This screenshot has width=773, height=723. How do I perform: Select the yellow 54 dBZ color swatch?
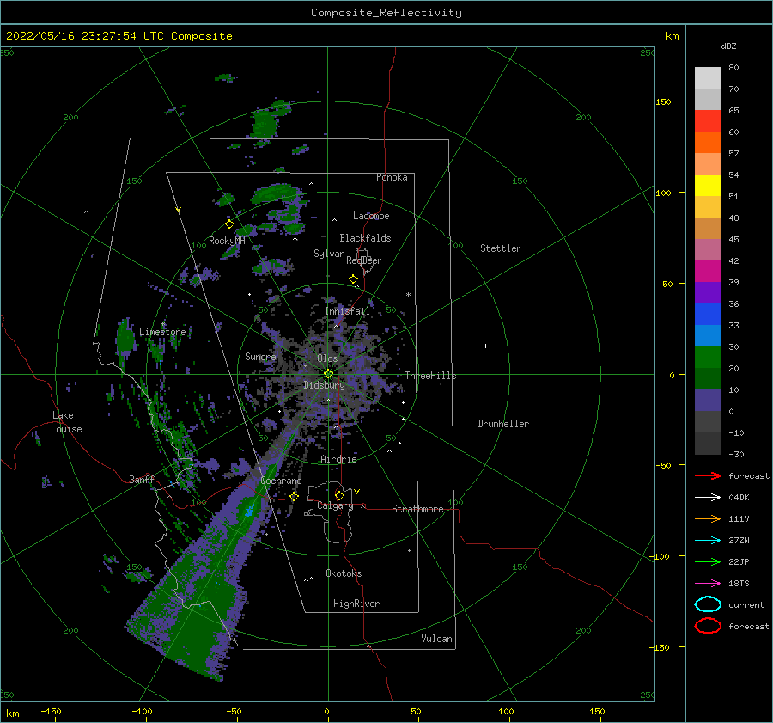pyautogui.click(x=708, y=186)
